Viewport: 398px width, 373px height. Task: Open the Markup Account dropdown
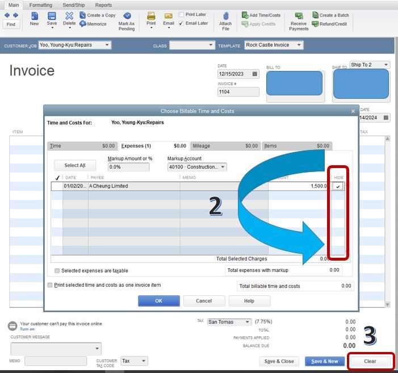pos(223,167)
